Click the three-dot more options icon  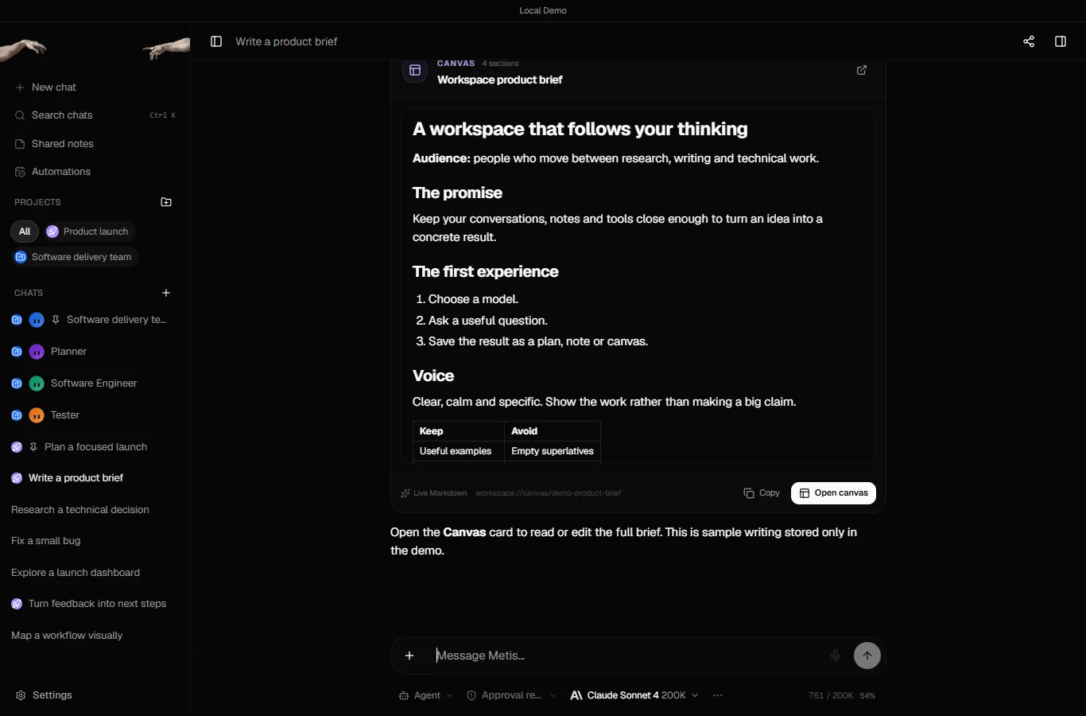(718, 695)
